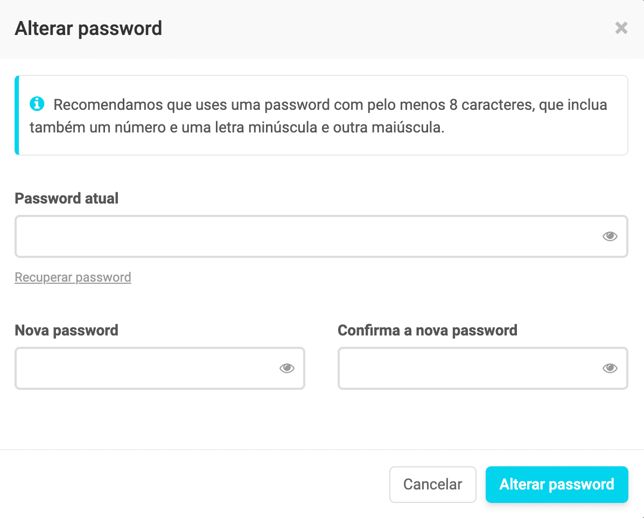Viewport: 644px width, 518px height.
Task: Click the Confirma a nova password label
Action: coord(427,330)
